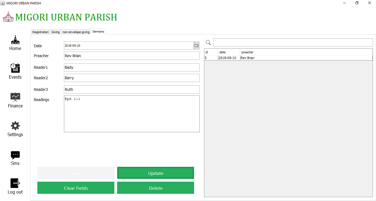Screen dimensions: 376x201
Task: Open the Home section via church icon
Action: (15, 40)
